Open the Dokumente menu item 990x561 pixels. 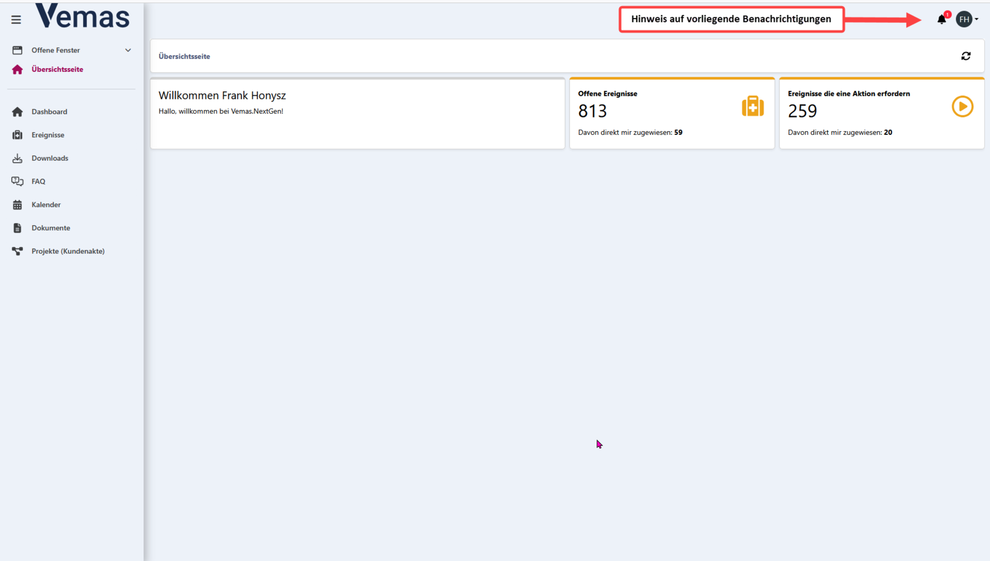tap(51, 228)
